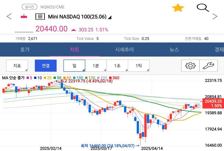Click the current price 20440.00
Screen dimensions: 224x151
(x=51, y=29)
